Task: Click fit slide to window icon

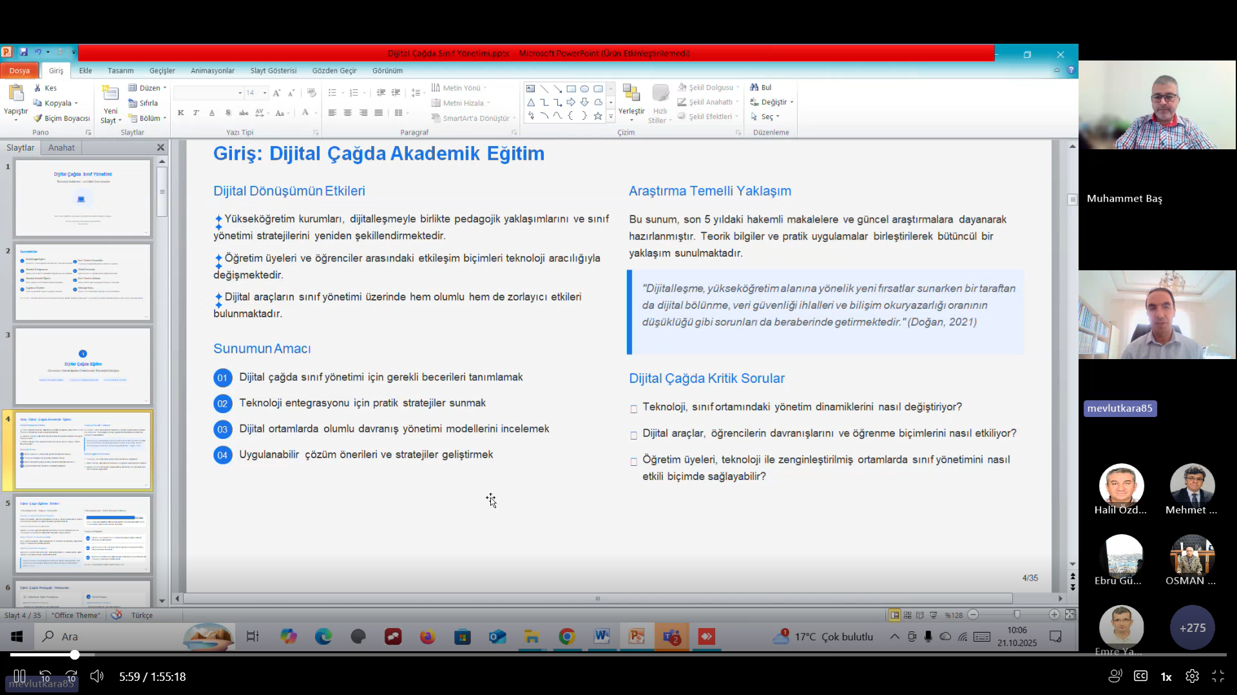Action: coord(1070,615)
